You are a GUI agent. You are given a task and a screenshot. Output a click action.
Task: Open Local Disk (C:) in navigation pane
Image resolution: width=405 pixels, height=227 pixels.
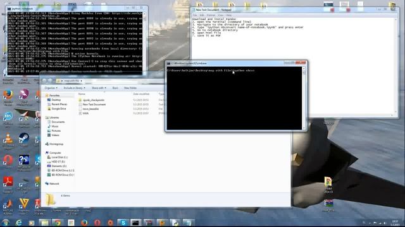point(59,157)
